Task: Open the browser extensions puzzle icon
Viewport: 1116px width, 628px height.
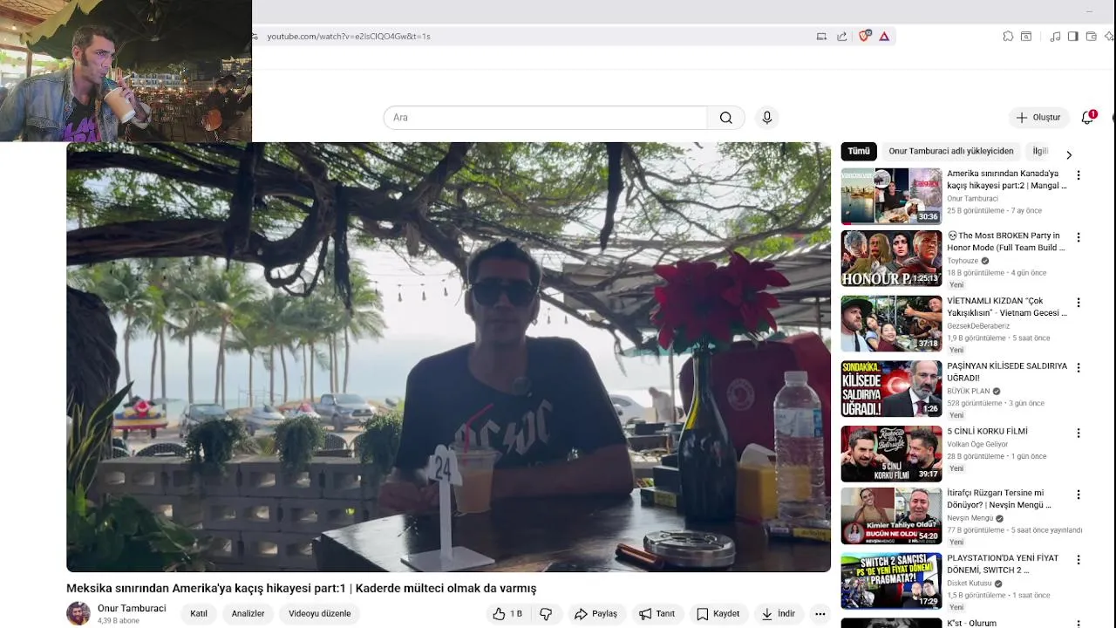Action: tap(1008, 37)
